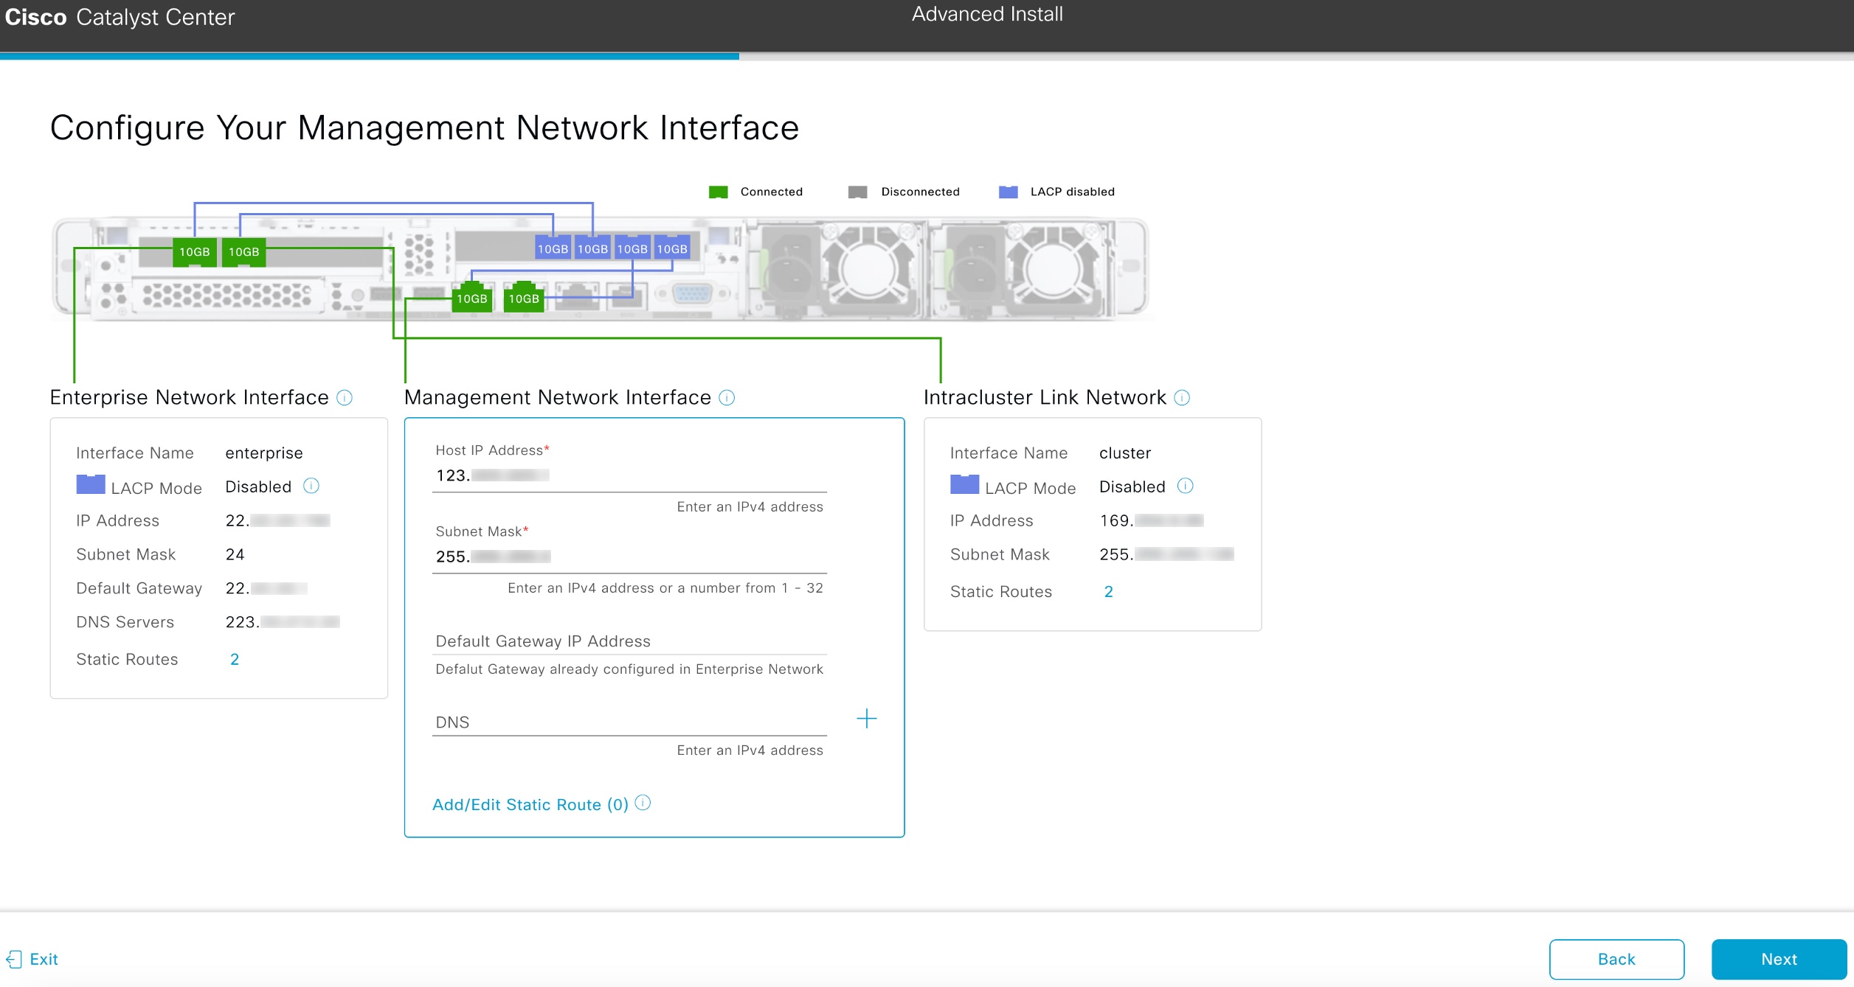The image size is (1854, 987).
Task: Click the Default Gateway IP Address field
Action: pyautogui.click(x=628, y=641)
